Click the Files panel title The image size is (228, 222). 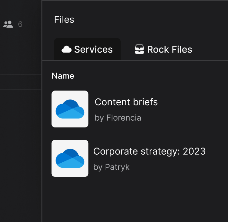(x=64, y=20)
